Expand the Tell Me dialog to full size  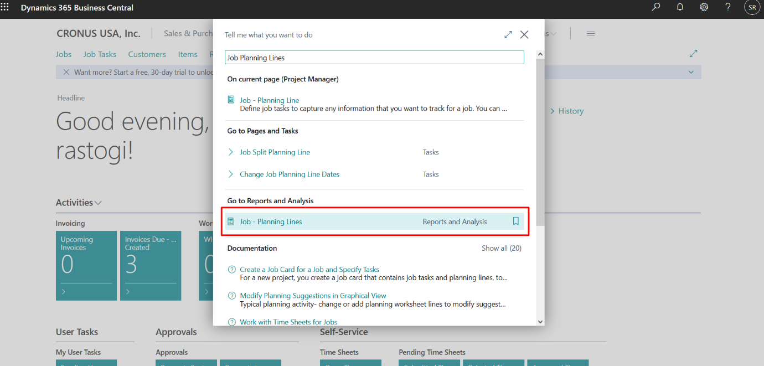[x=508, y=34]
